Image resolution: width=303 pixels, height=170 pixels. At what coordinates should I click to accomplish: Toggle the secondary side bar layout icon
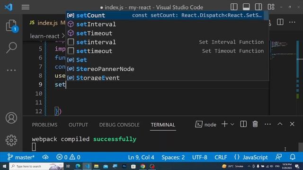[258, 7]
